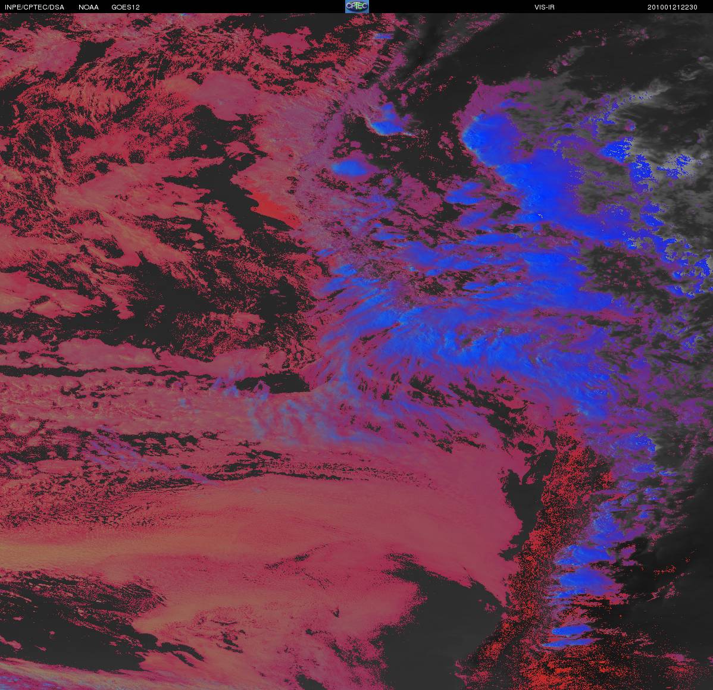Click the VIS-IR channel label
The height and width of the screenshot is (690, 713).
point(545,7)
